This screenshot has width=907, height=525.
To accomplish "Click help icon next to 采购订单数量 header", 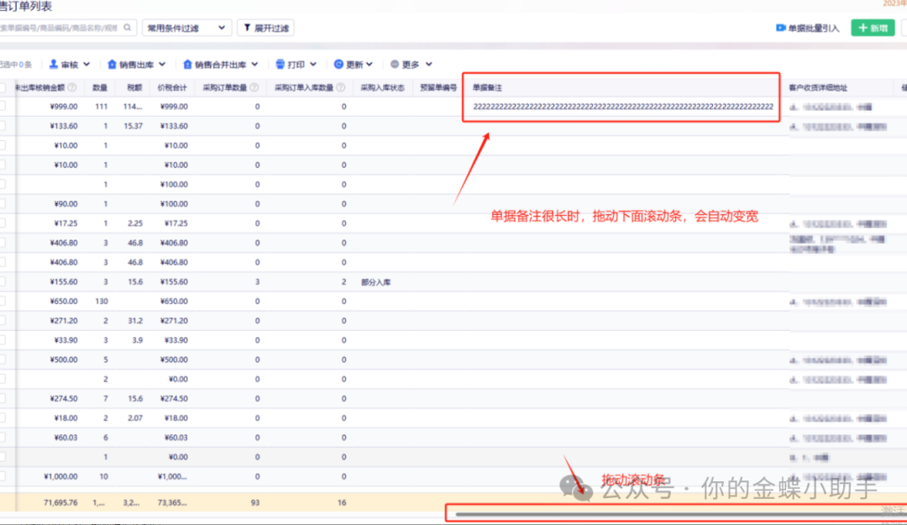I will pos(253,87).
